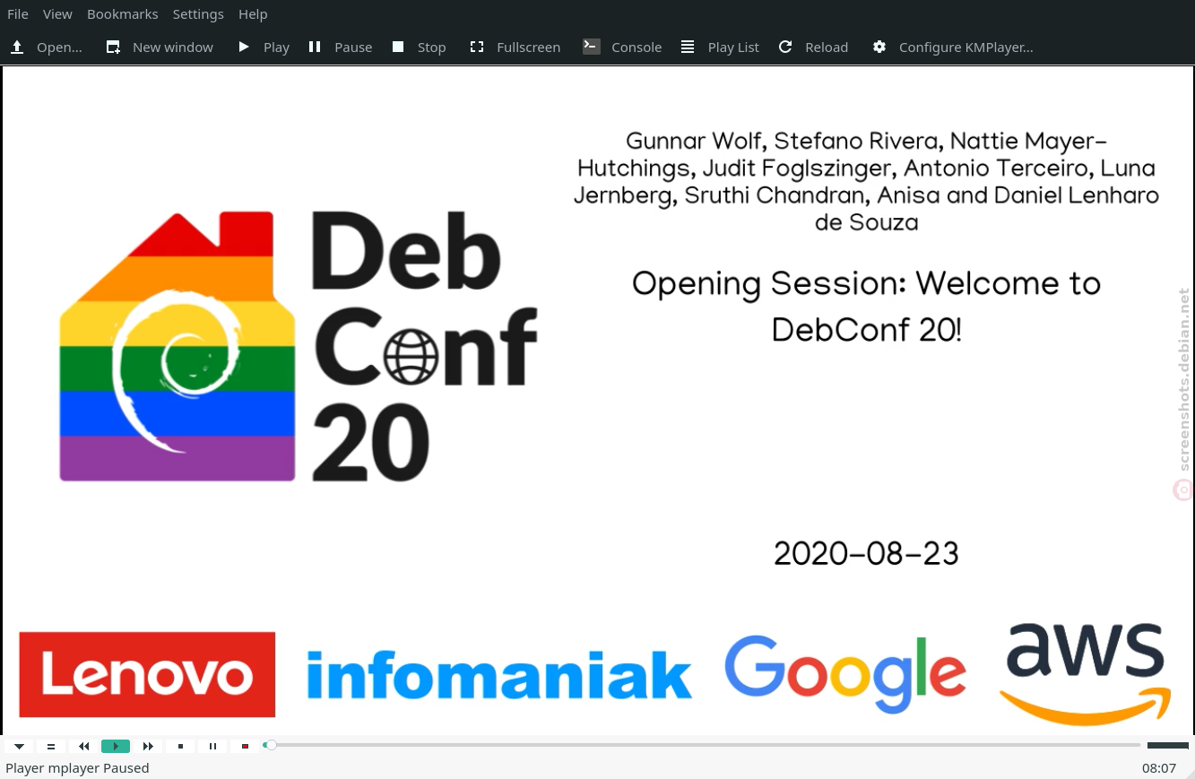Image resolution: width=1195 pixels, height=779 pixels.
Task: Click the small stop square in bottom control bar
Action: point(180,746)
